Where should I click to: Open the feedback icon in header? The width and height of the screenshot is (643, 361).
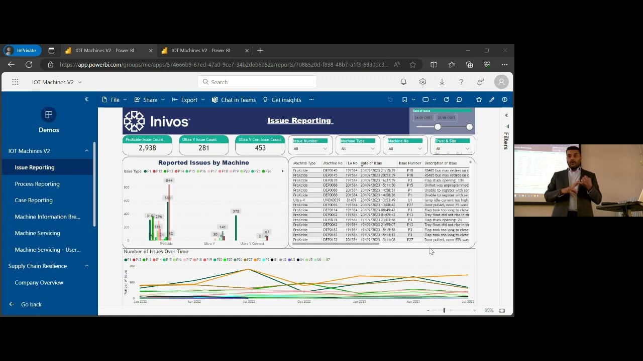481,82
